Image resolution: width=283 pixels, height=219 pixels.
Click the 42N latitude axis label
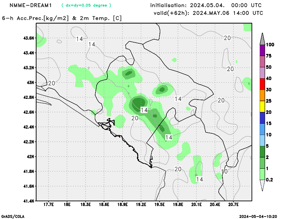pyautogui.click(x=30, y=157)
